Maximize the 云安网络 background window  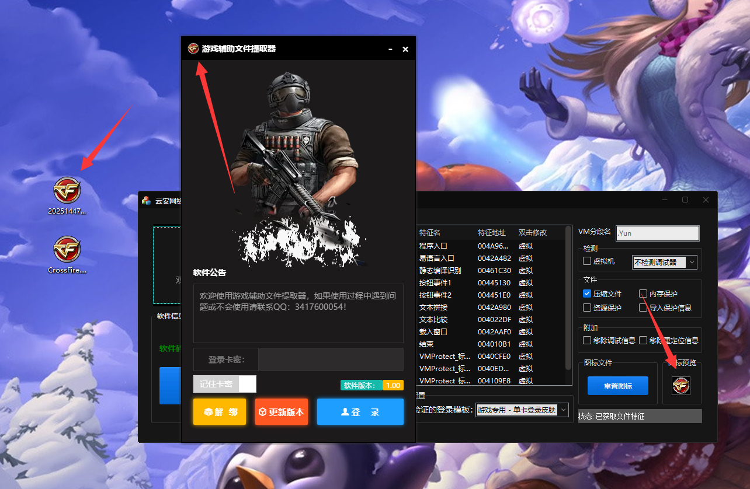[685, 200]
